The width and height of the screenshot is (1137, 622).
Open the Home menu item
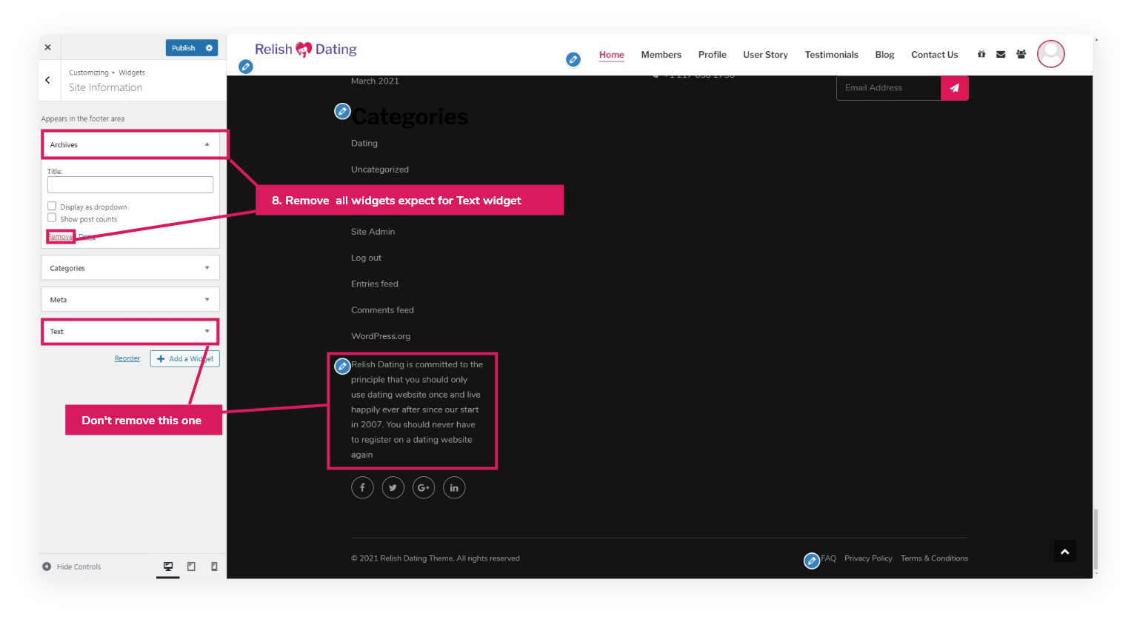[x=612, y=55]
